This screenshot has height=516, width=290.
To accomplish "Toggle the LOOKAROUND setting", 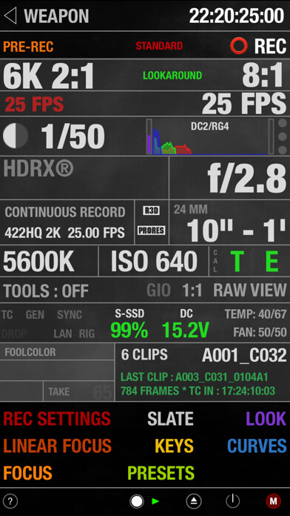I will 172,76.
